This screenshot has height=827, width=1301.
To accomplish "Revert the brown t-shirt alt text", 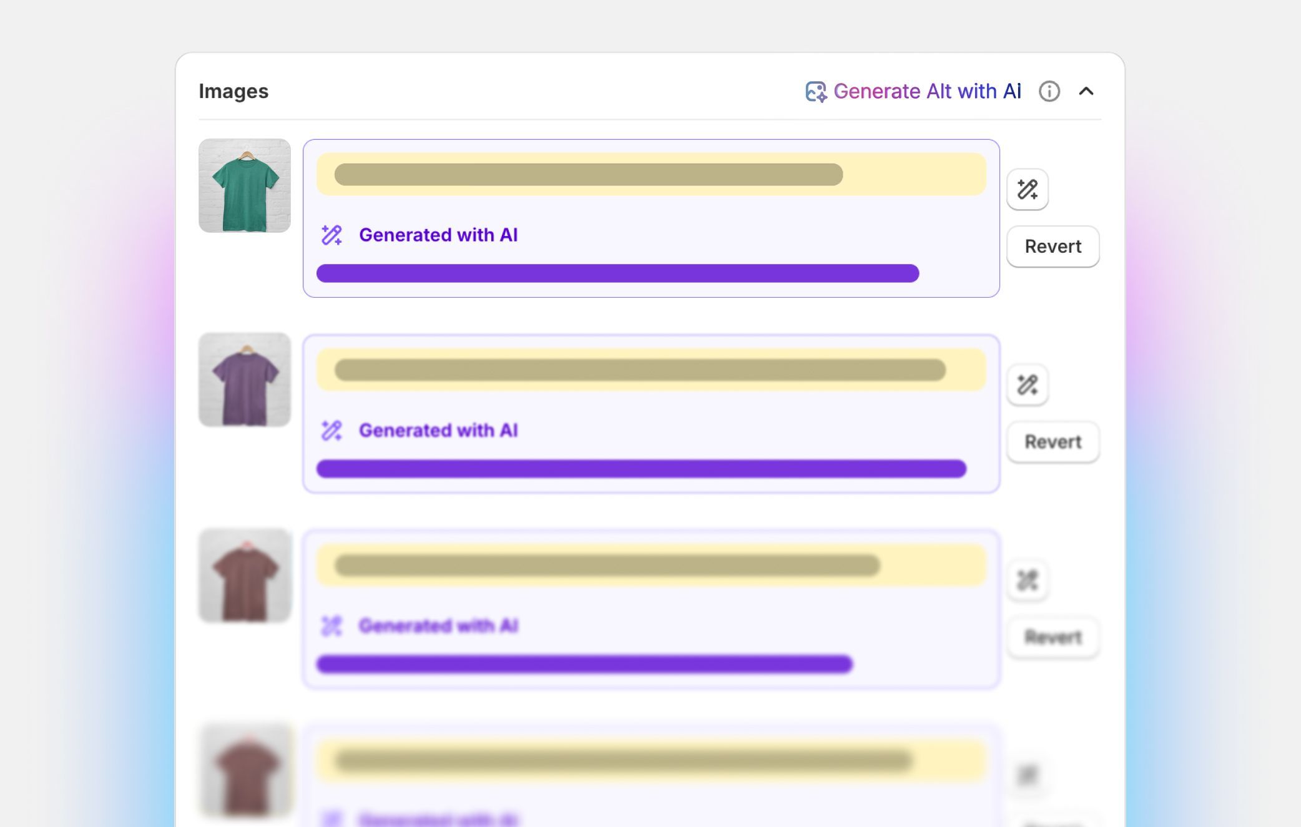I will tap(1053, 637).
